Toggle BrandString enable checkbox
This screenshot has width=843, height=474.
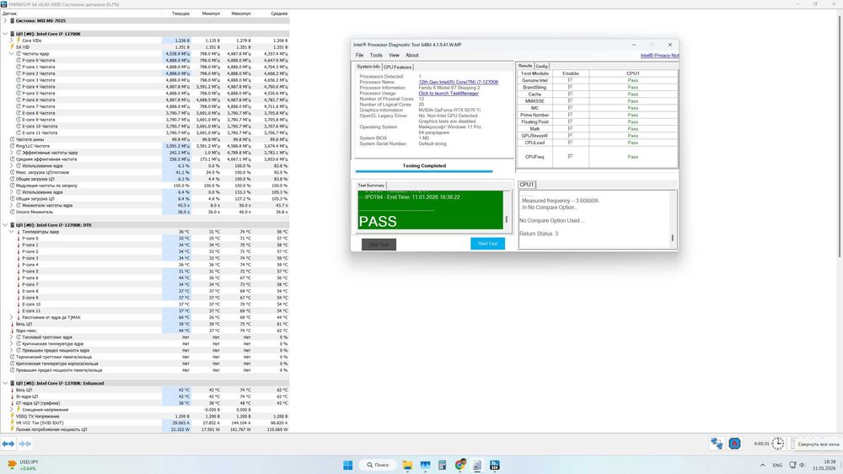point(570,87)
